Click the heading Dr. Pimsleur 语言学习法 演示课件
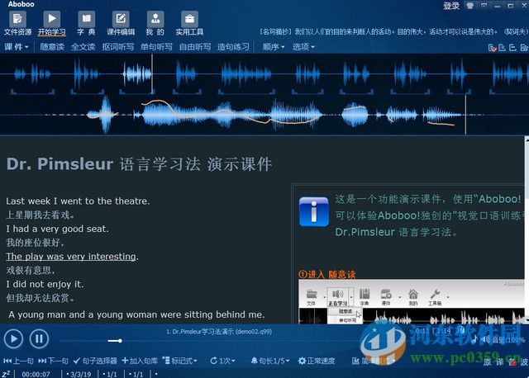Viewport: 529px width, 378px height. 140,163
